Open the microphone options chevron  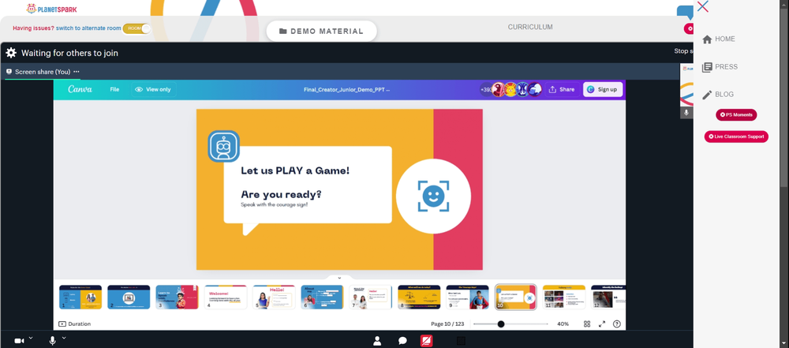(x=64, y=338)
